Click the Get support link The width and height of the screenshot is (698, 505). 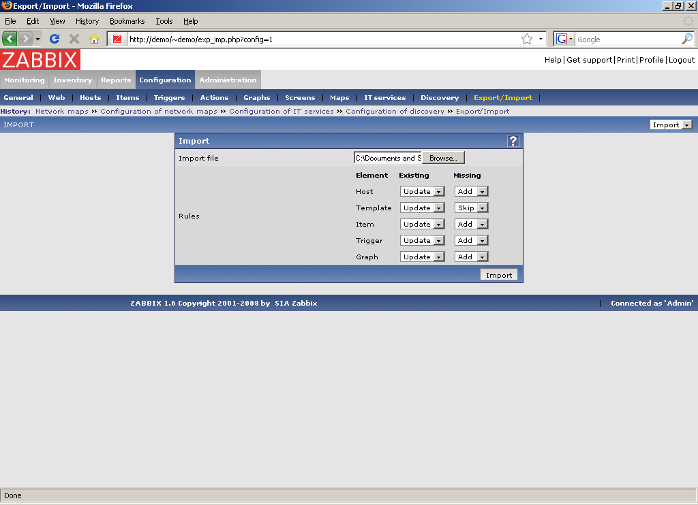(590, 60)
